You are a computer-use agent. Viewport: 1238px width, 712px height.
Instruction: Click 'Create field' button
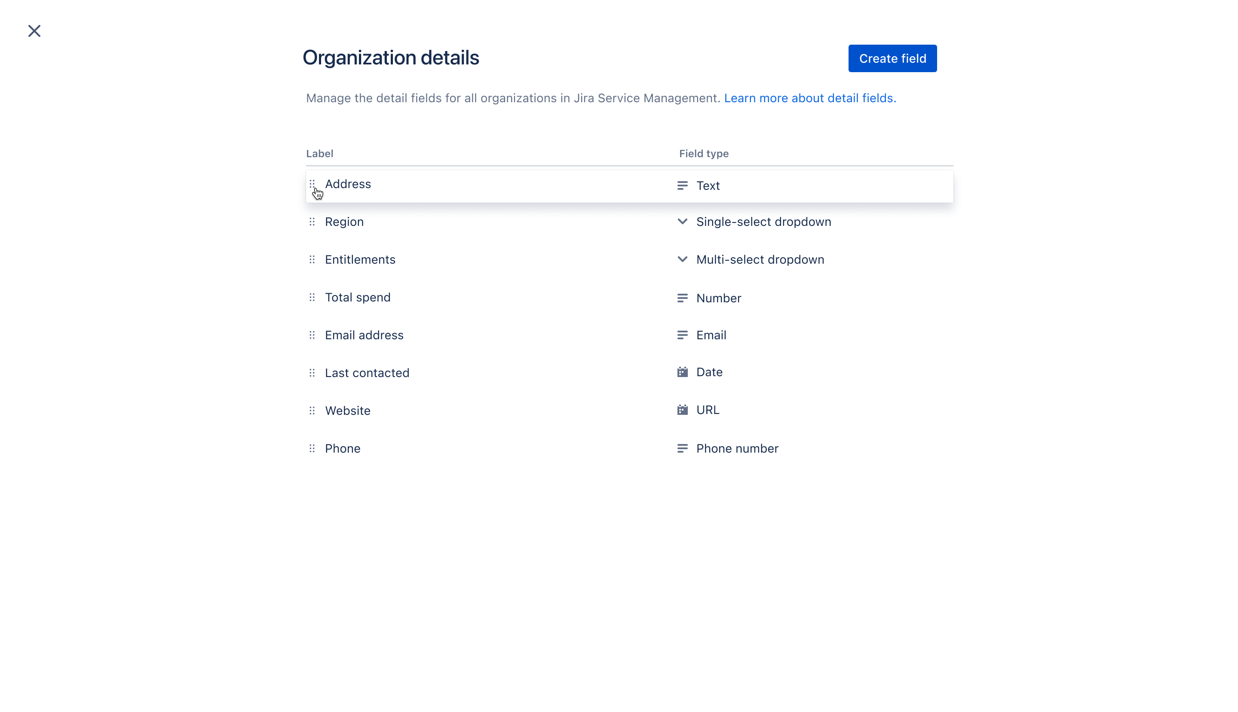[893, 58]
